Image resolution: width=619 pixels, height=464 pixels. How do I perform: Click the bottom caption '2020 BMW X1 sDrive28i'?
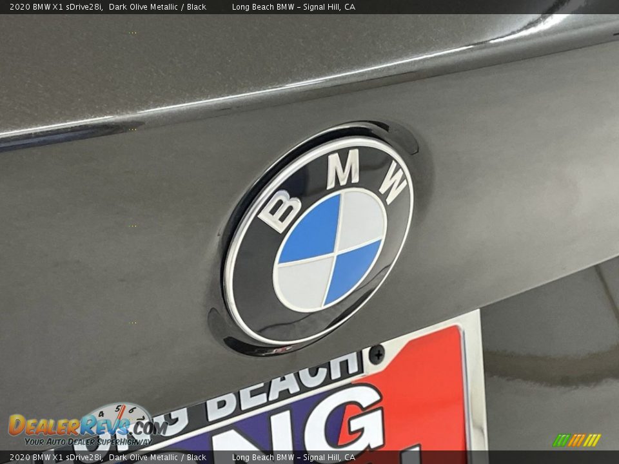pos(56,458)
